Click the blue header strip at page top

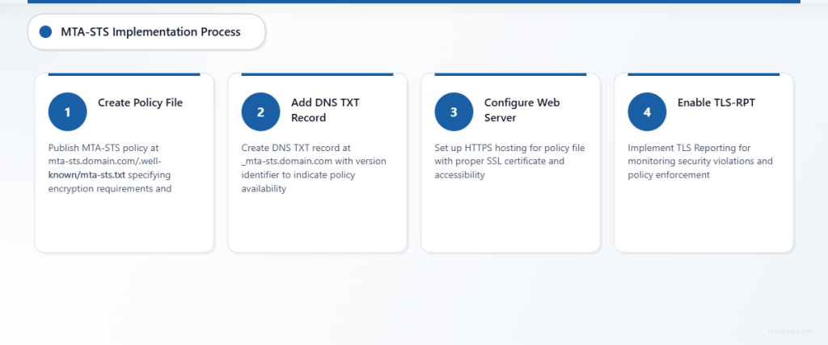tap(414, 2)
